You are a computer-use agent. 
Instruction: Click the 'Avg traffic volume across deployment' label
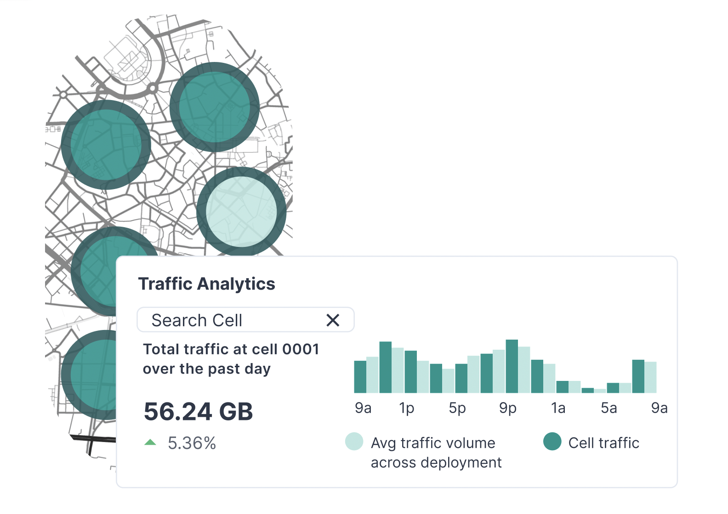coord(436,453)
